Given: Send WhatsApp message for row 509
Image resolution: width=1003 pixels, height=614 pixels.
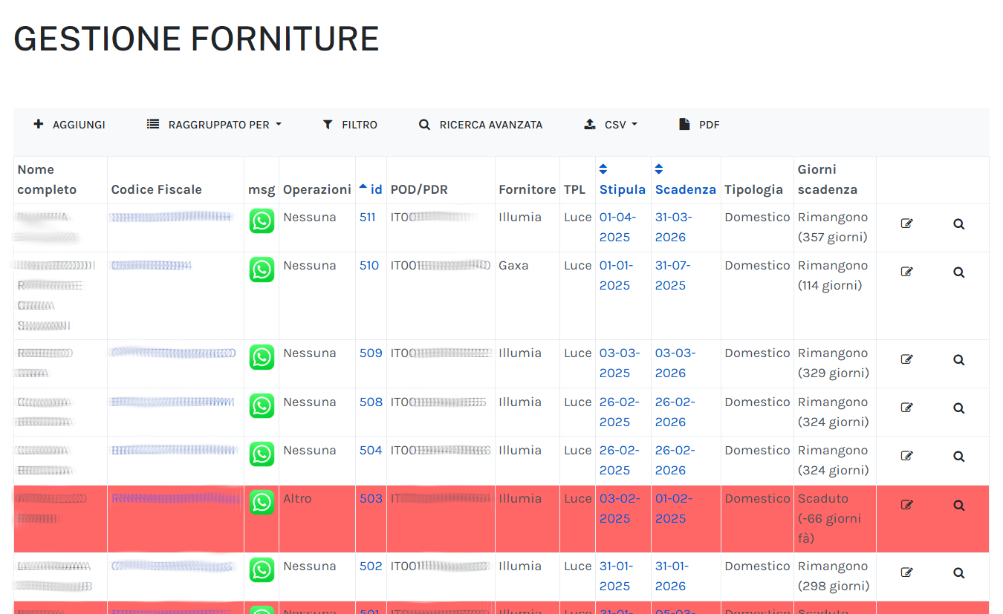Looking at the screenshot, I should [262, 357].
